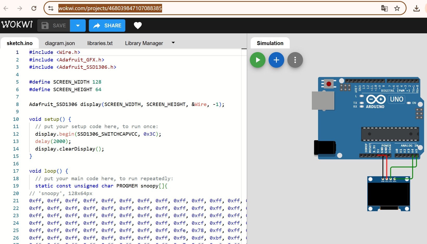Screen dimensions: 427x244
Task: Like the project with the heart icon
Action: pyautogui.click(x=138, y=25)
